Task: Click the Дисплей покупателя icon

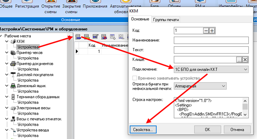Action: [x=13, y=75]
